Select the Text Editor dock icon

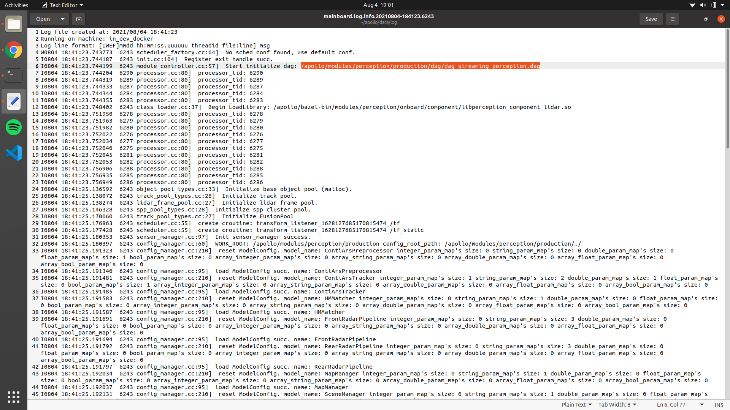[x=14, y=101]
